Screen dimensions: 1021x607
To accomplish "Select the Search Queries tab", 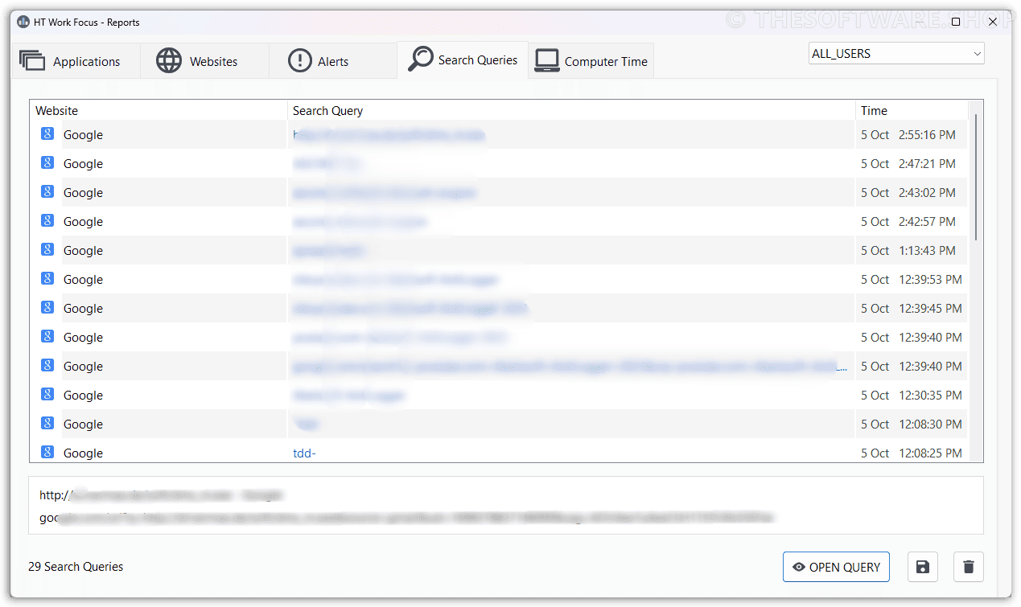I will (x=463, y=60).
